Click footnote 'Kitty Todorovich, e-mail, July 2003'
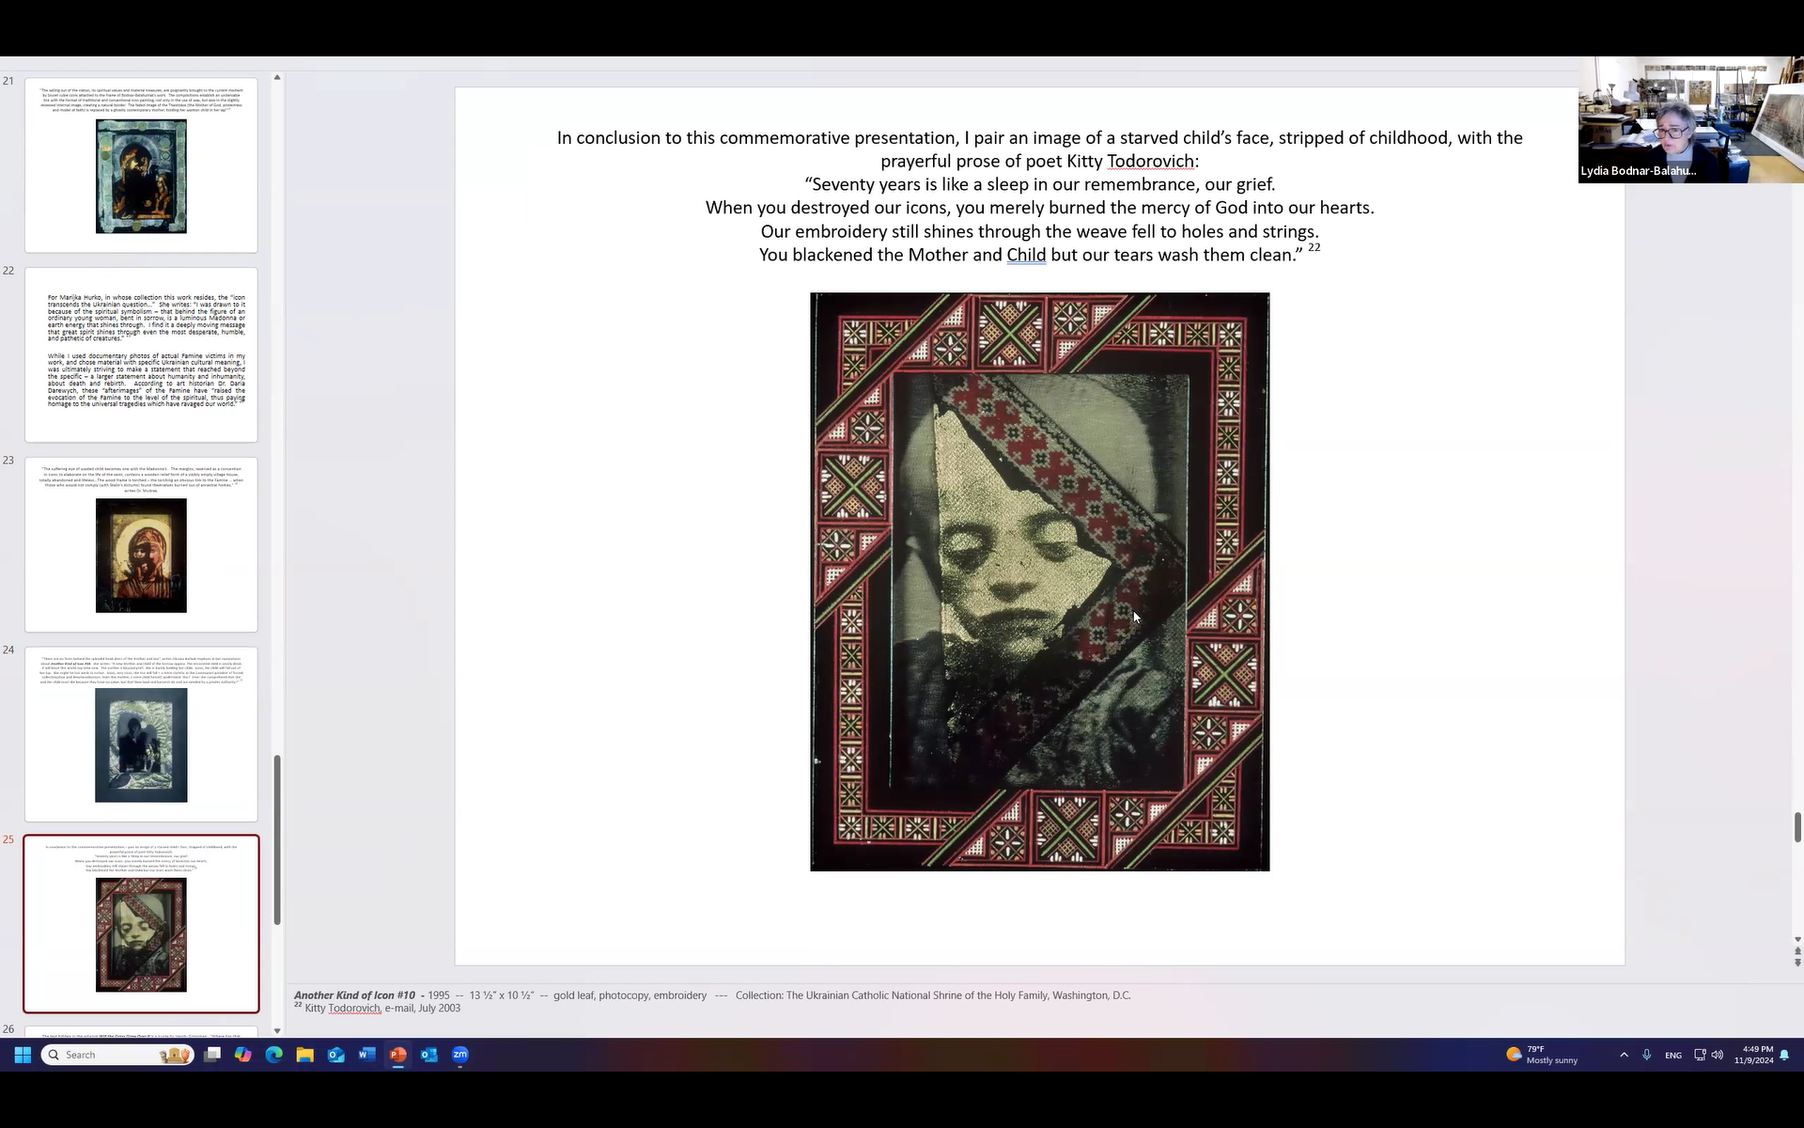The height and width of the screenshot is (1128, 1804). [x=382, y=1008]
